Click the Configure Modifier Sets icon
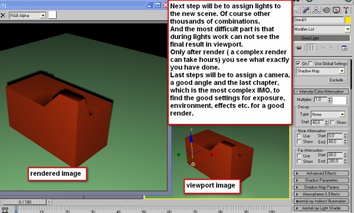Screen dimensions: 354x213 (344, 48)
